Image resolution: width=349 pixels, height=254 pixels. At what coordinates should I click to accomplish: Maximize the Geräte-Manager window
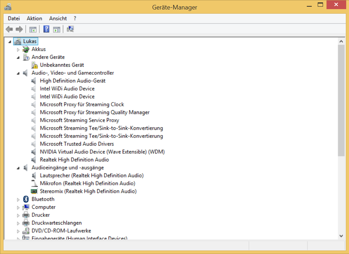click(x=320, y=5)
